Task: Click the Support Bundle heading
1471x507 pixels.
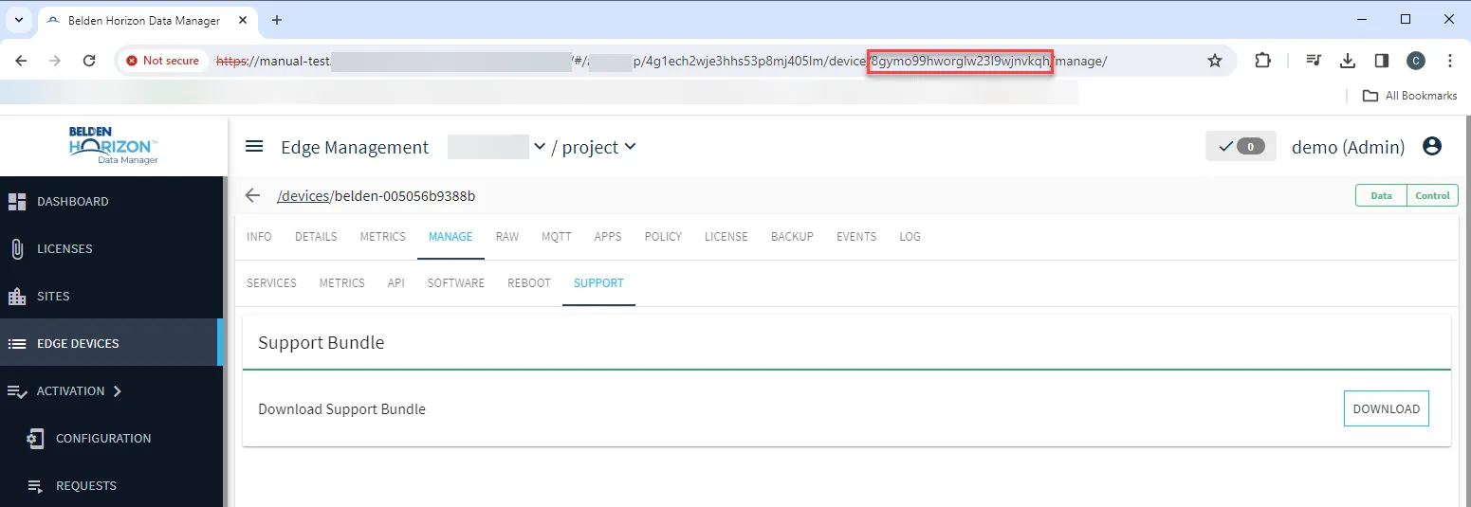Action: [x=321, y=343]
